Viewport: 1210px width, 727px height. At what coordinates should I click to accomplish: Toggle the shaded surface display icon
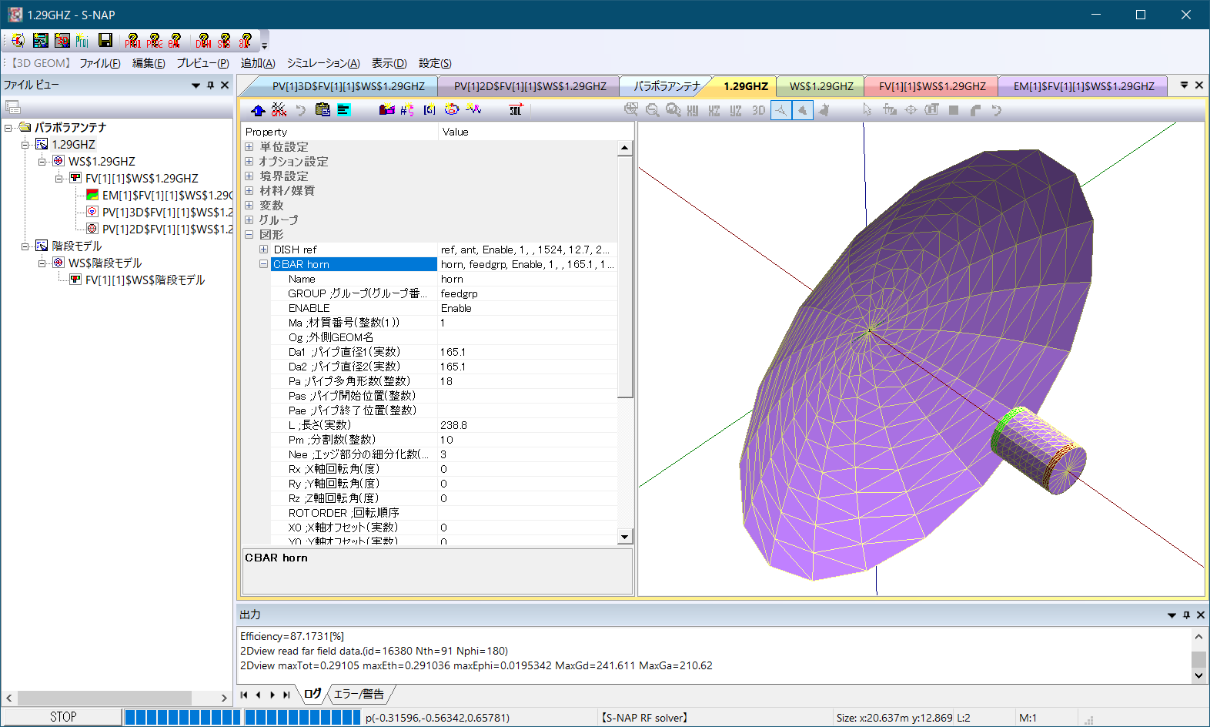802,110
